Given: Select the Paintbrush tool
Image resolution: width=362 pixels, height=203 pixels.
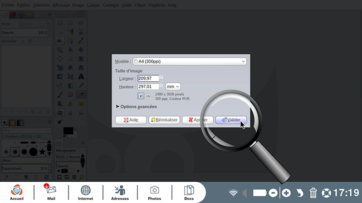Looking at the screenshot, I should 60,95.
